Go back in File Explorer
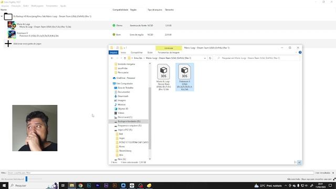 tap(112, 58)
